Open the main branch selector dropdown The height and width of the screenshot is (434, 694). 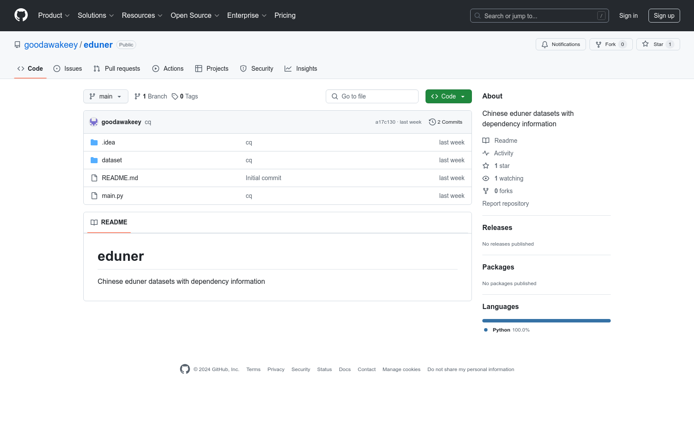coord(106,96)
